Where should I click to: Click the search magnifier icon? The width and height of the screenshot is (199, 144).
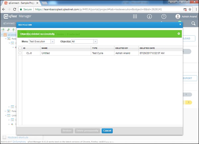pyautogui.click(x=193, y=24)
